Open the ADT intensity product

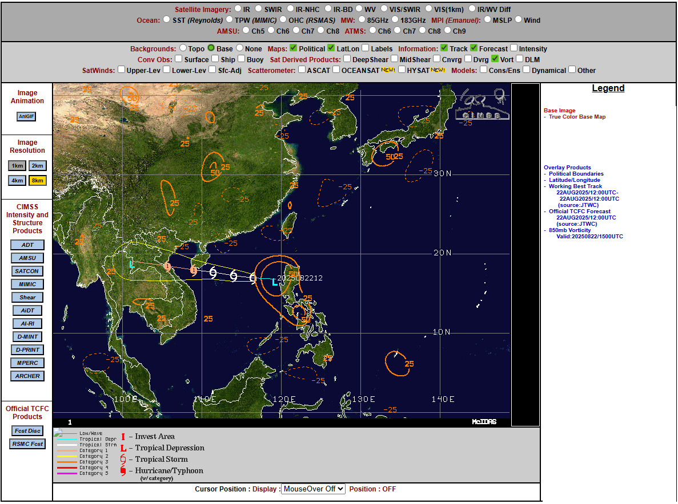tap(27, 245)
